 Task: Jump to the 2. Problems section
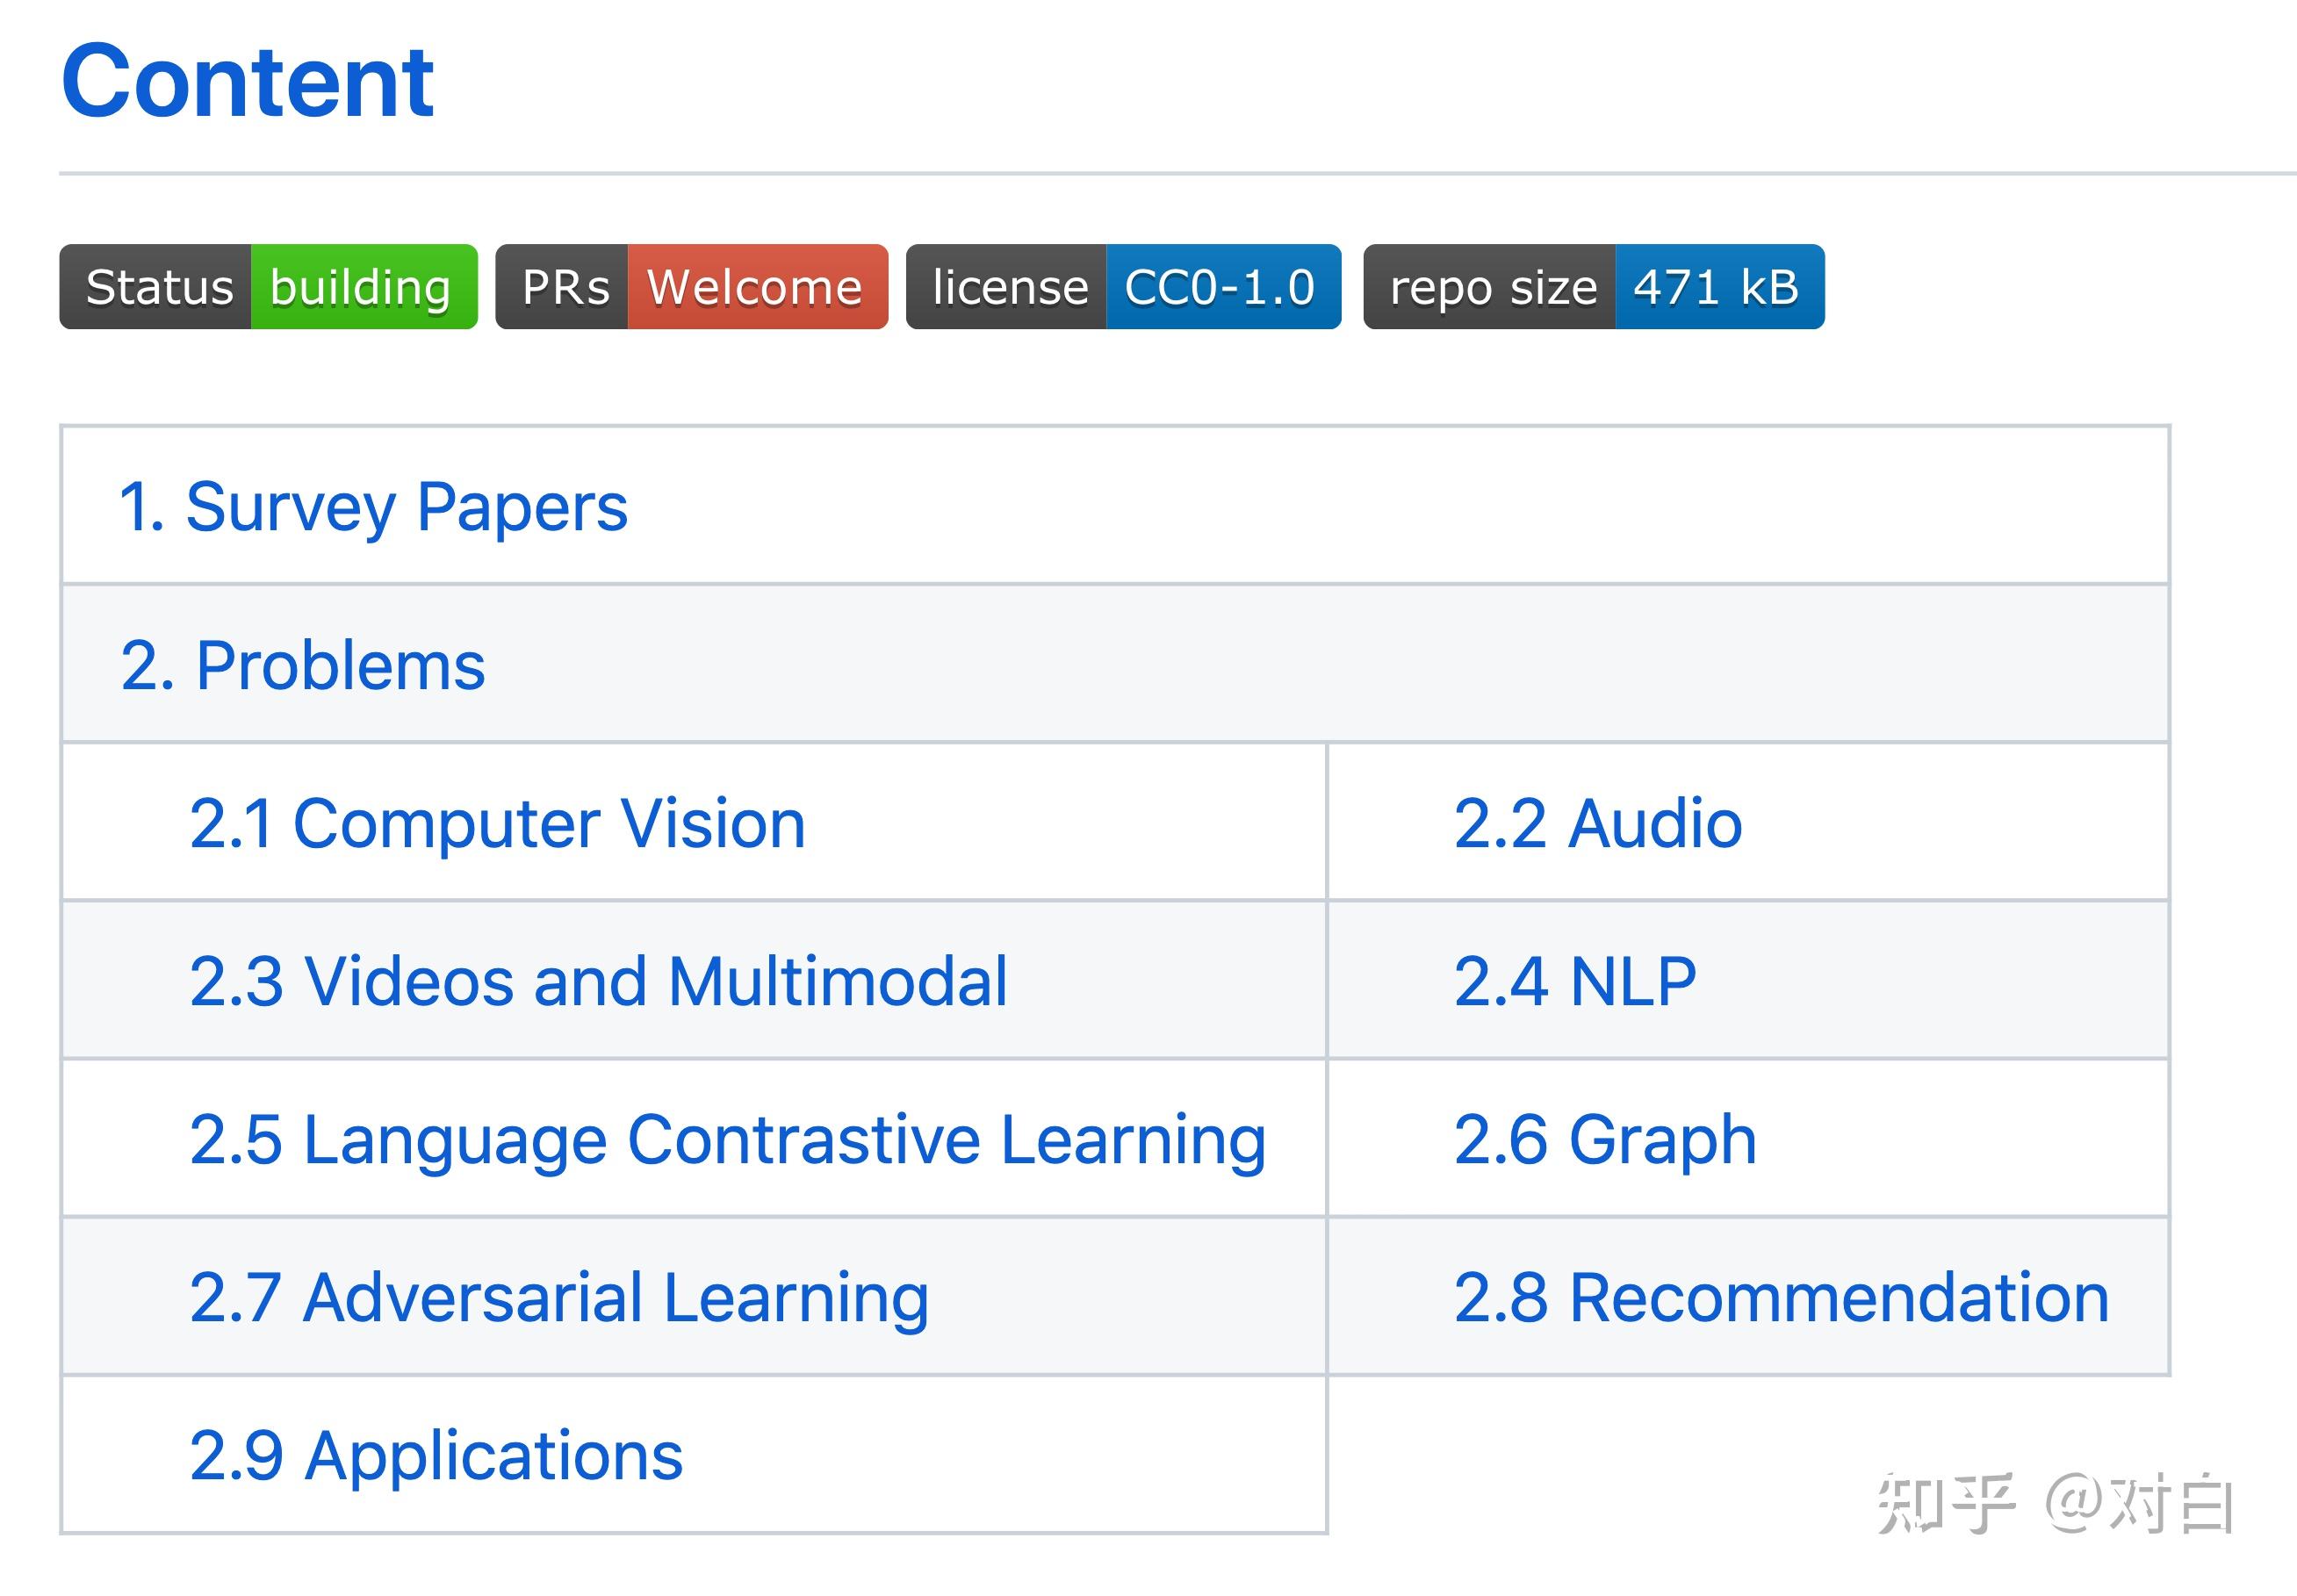(x=302, y=665)
